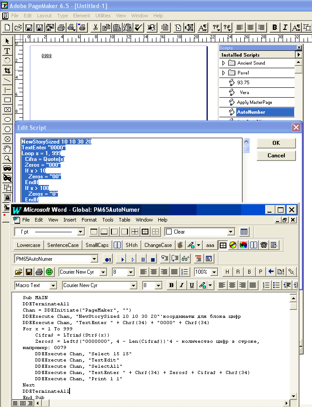312x407 pixels.
Task: Toggle bulleted list in Word formatting toolbar
Action: tap(276, 285)
